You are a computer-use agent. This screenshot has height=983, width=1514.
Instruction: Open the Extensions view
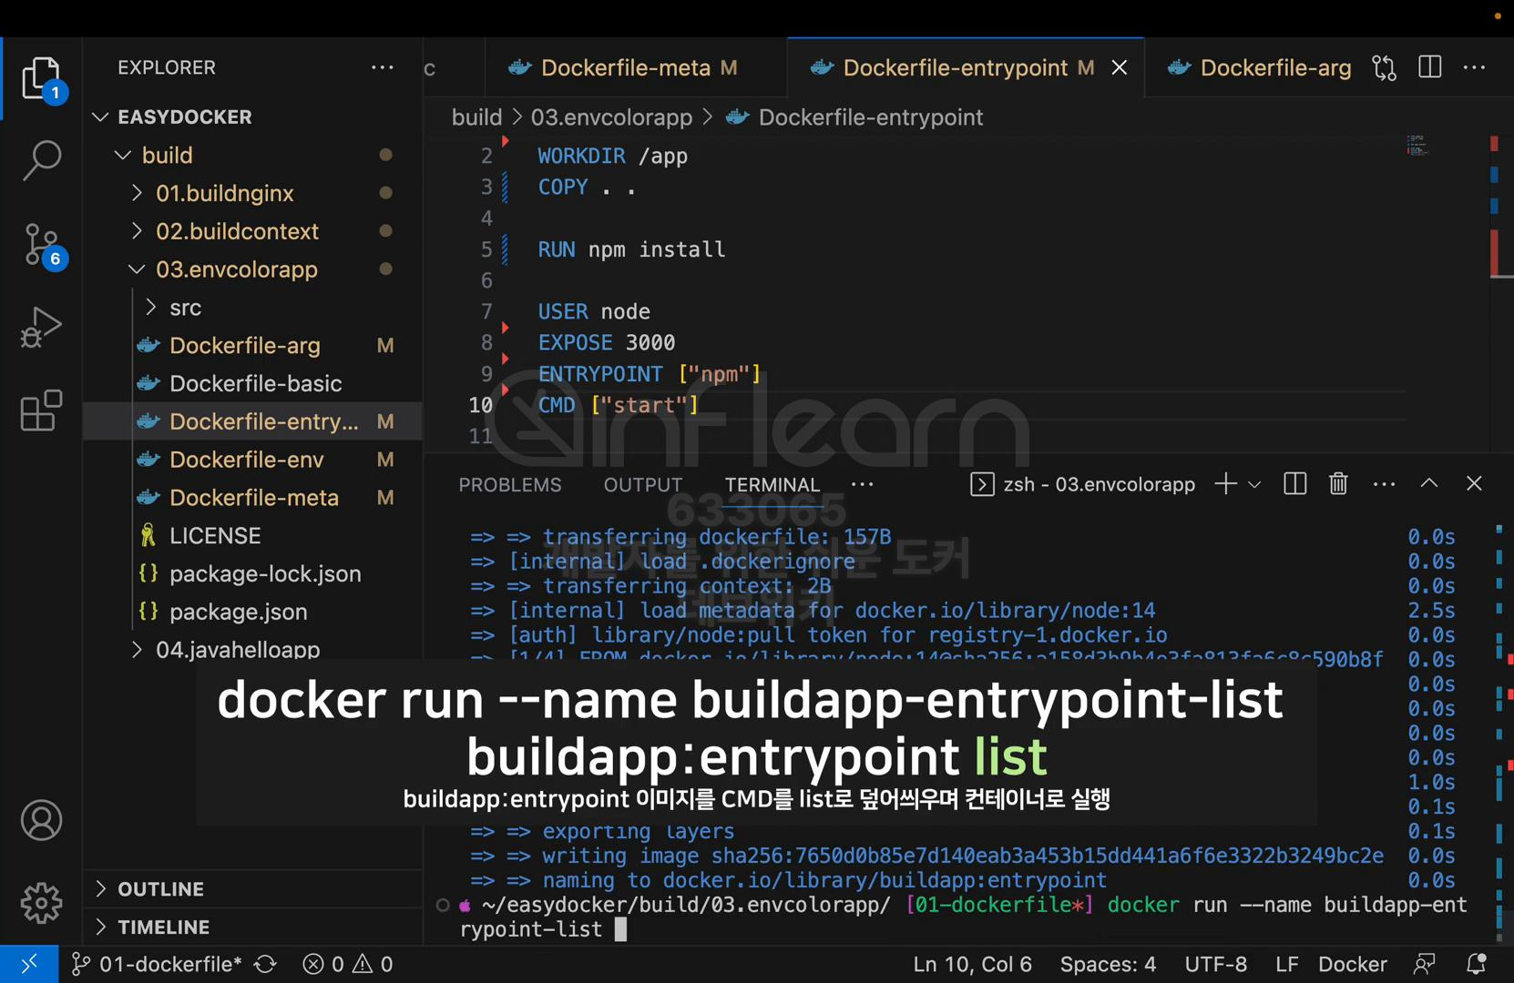41,410
